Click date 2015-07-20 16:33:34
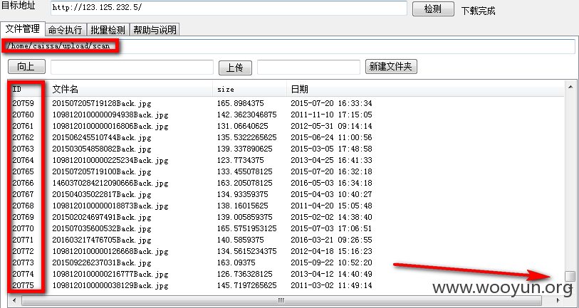Image resolution: width=579 pixels, height=308 pixels. click(x=331, y=103)
